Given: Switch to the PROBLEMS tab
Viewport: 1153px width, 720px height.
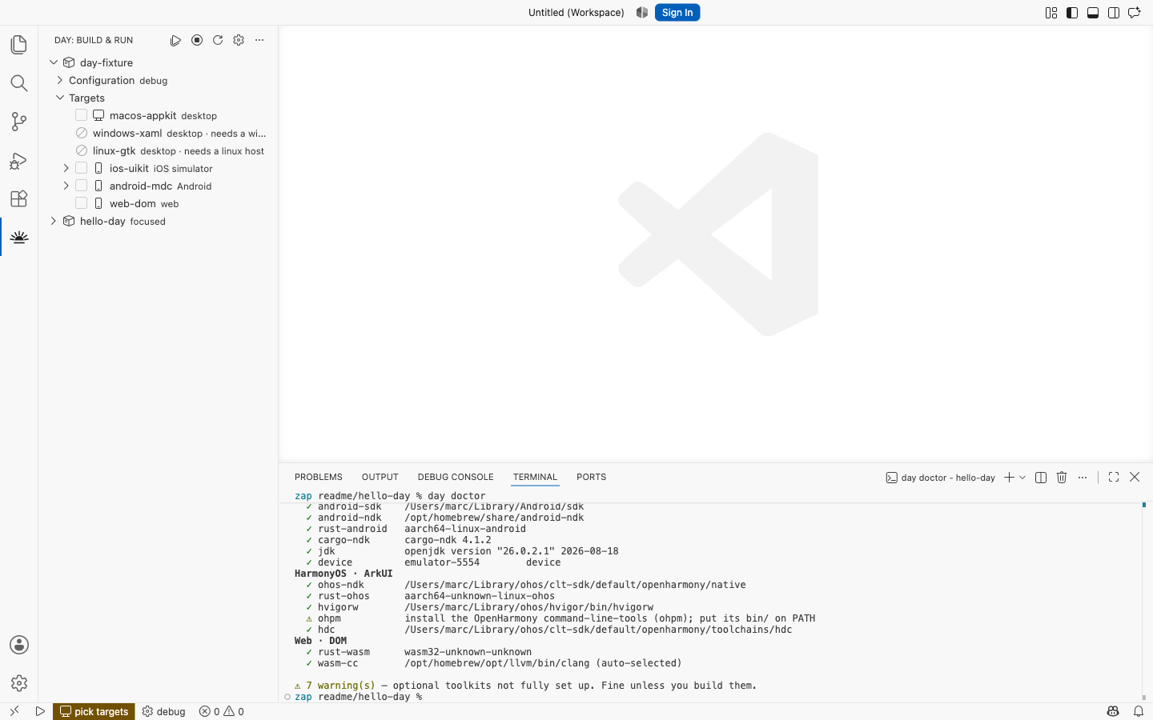Looking at the screenshot, I should tap(319, 477).
